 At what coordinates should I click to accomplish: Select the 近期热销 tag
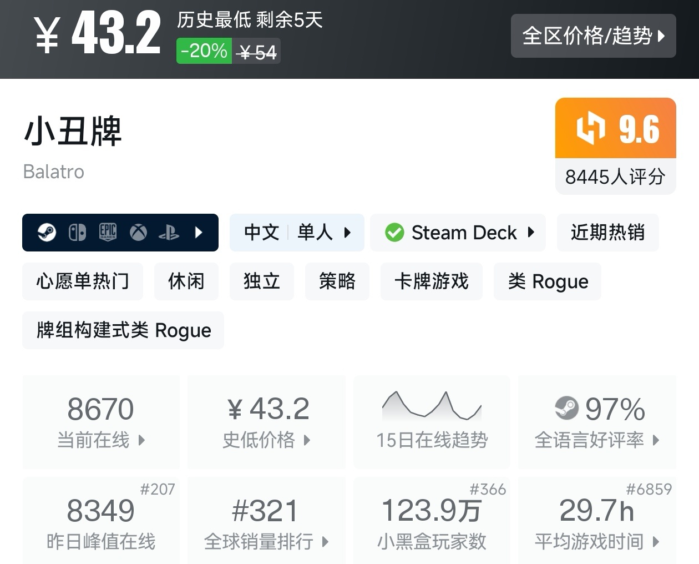[607, 232]
